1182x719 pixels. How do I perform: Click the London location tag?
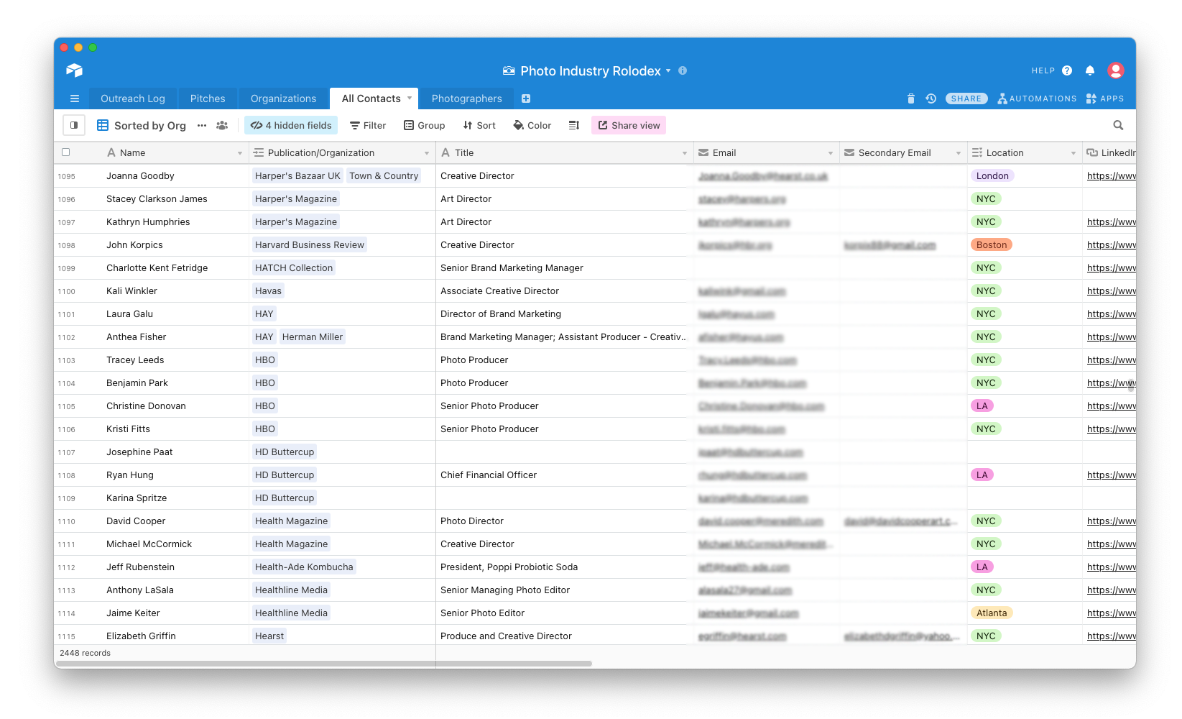[x=992, y=175]
